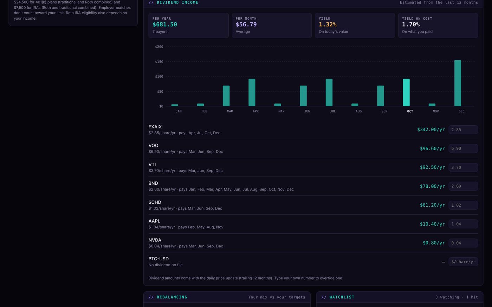
Task: Select the July dividend bar
Action: pyautogui.click(x=329, y=93)
